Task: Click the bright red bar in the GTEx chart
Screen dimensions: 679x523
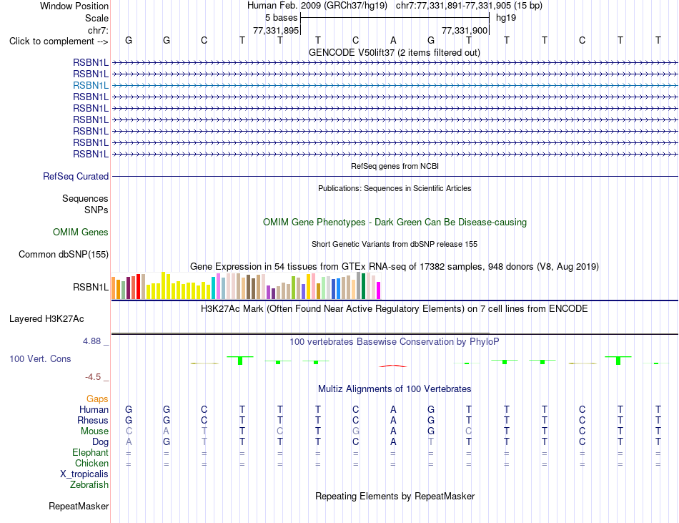Action: pyautogui.click(x=138, y=286)
